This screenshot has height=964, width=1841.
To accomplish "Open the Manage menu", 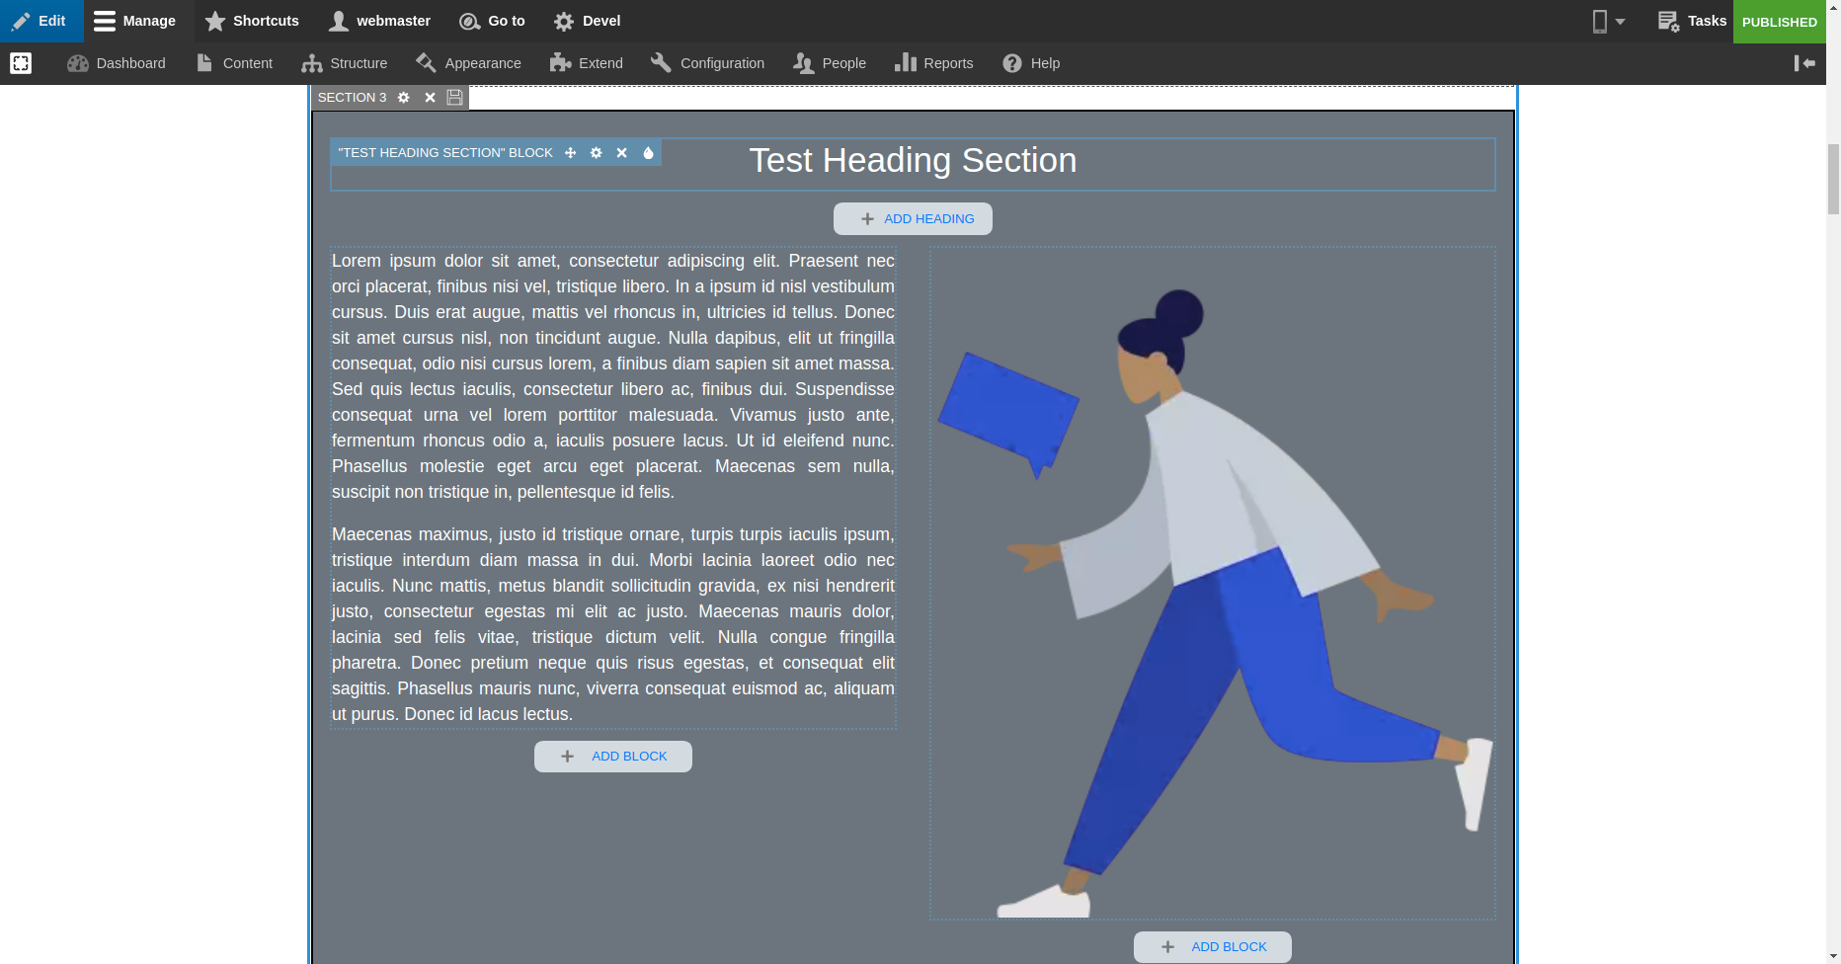I will point(136,21).
